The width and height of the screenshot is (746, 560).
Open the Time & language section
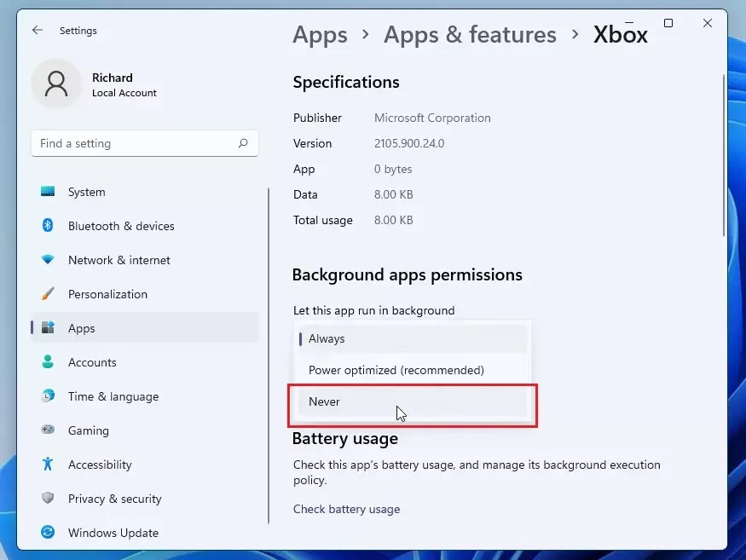click(113, 396)
